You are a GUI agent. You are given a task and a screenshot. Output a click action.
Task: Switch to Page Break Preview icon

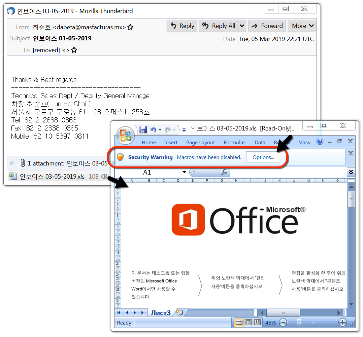(x=257, y=322)
